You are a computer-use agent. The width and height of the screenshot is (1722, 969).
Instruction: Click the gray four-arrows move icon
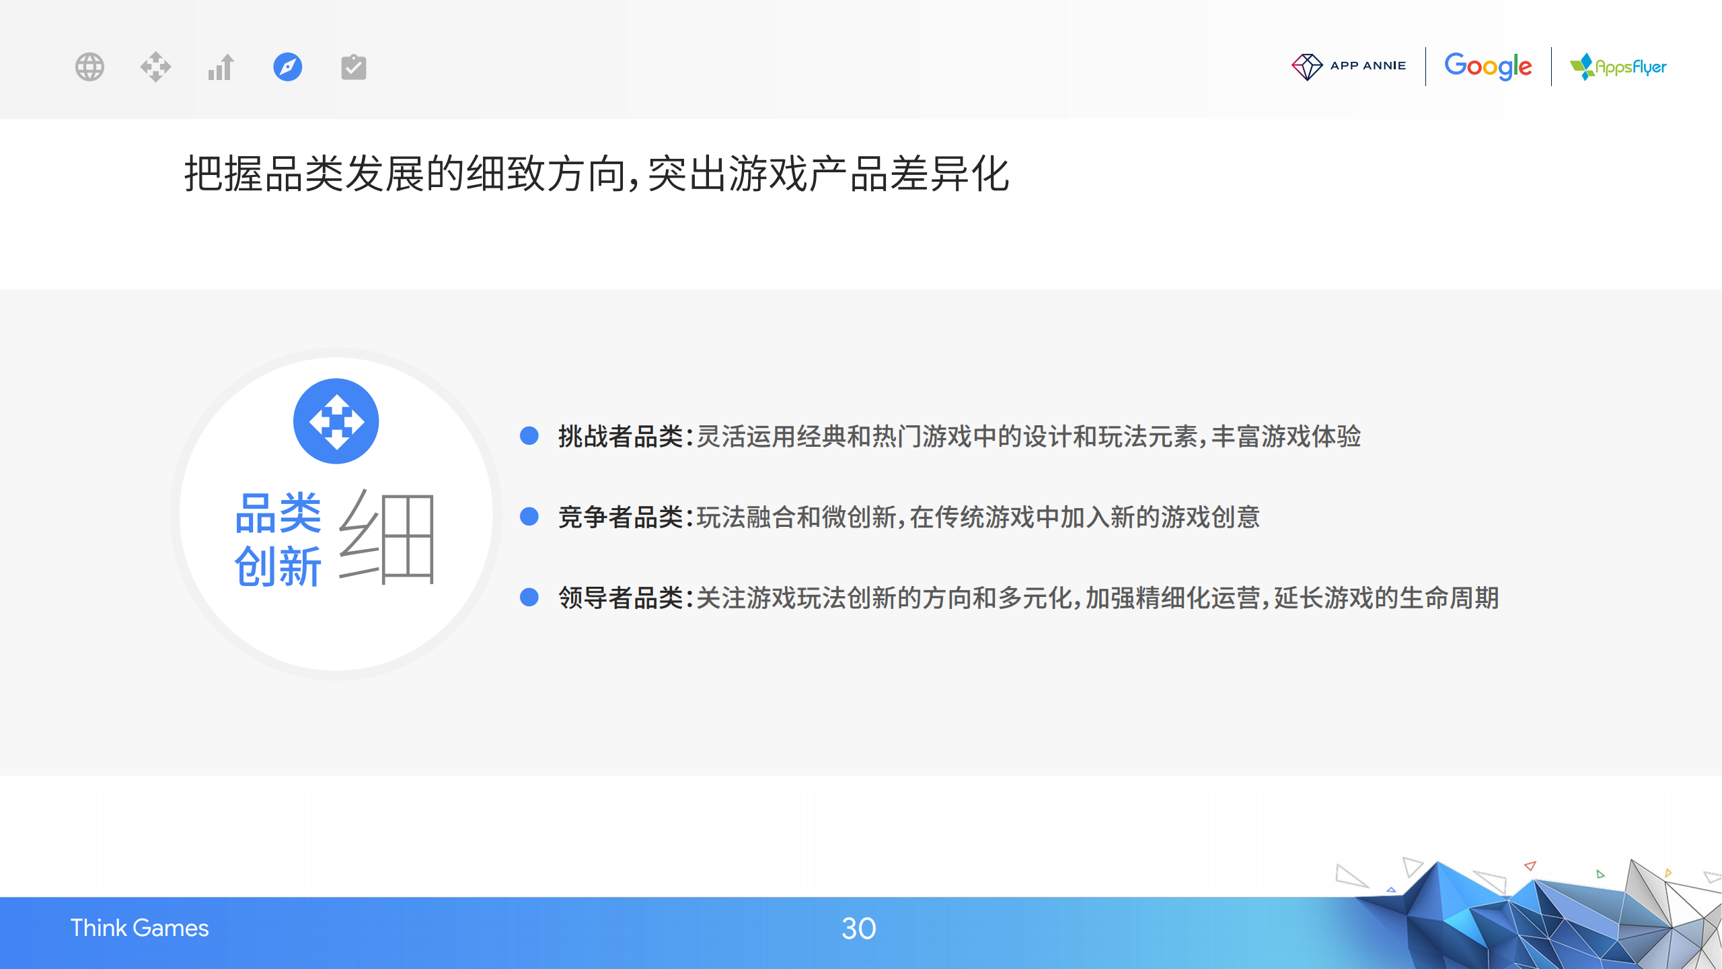tap(155, 67)
